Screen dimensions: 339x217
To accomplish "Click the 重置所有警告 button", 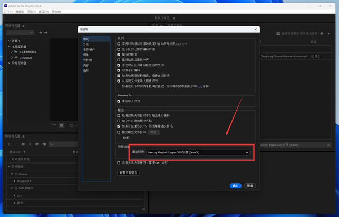I will point(128,173).
